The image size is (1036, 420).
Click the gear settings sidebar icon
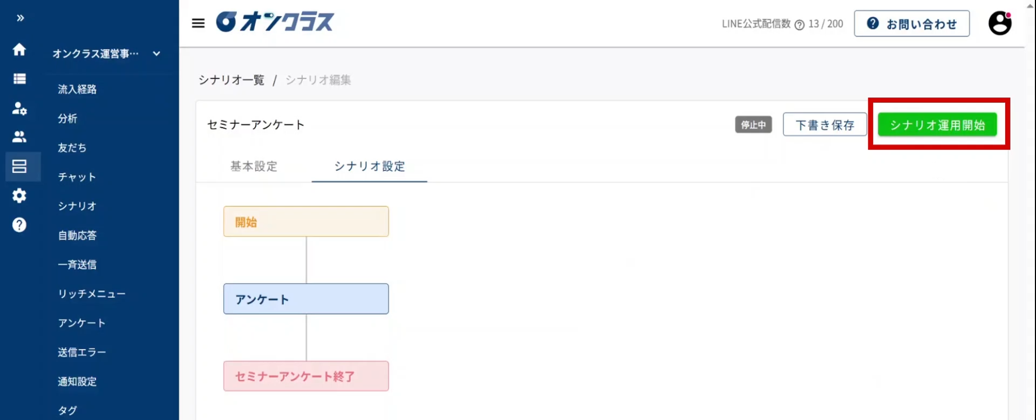[19, 195]
